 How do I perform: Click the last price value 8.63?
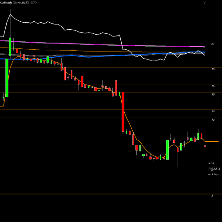click(x=211, y=163)
